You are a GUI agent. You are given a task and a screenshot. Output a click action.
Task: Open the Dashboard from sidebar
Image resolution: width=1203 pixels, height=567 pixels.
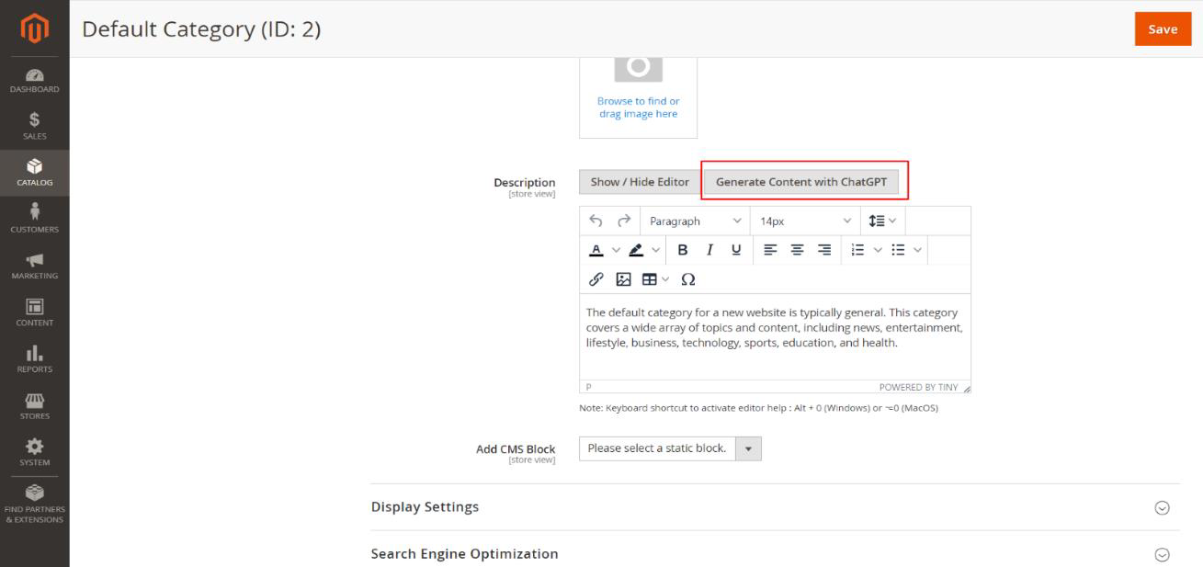[x=34, y=81]
